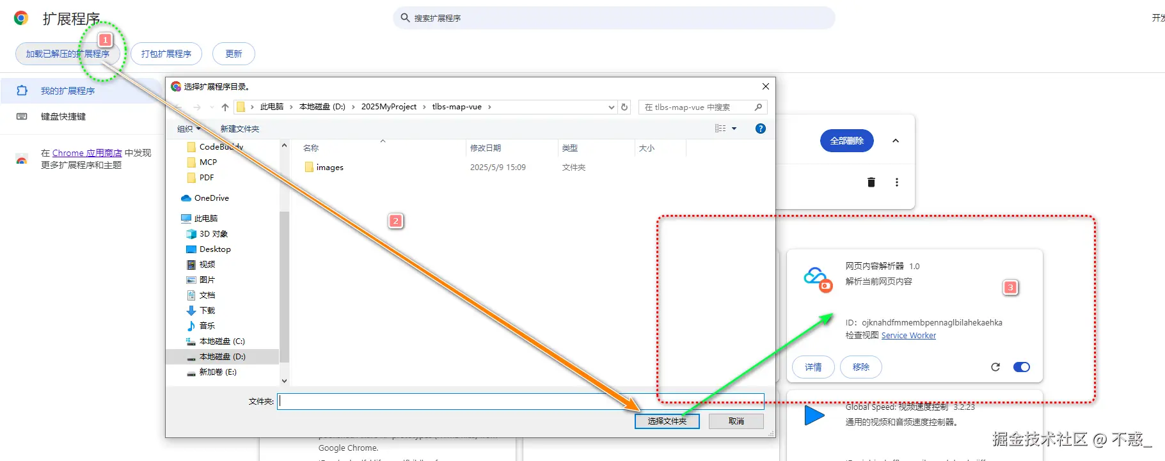Click 2025MyProject in the address breadcrumb

pos(389,107)
